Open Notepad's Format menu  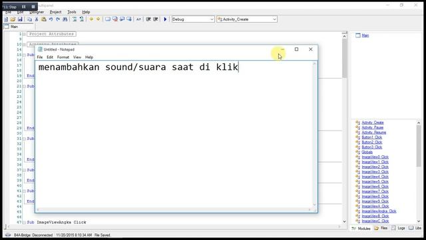pyautogui.click(x=63, y=57)
